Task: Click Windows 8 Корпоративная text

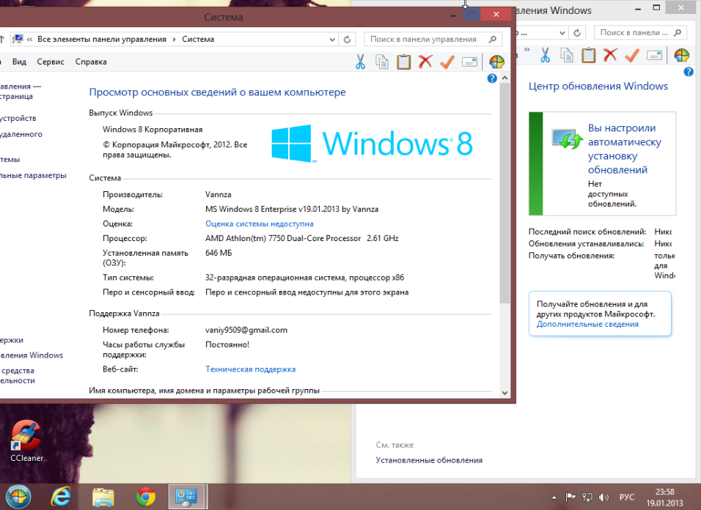Action: (x=153, y=130)
